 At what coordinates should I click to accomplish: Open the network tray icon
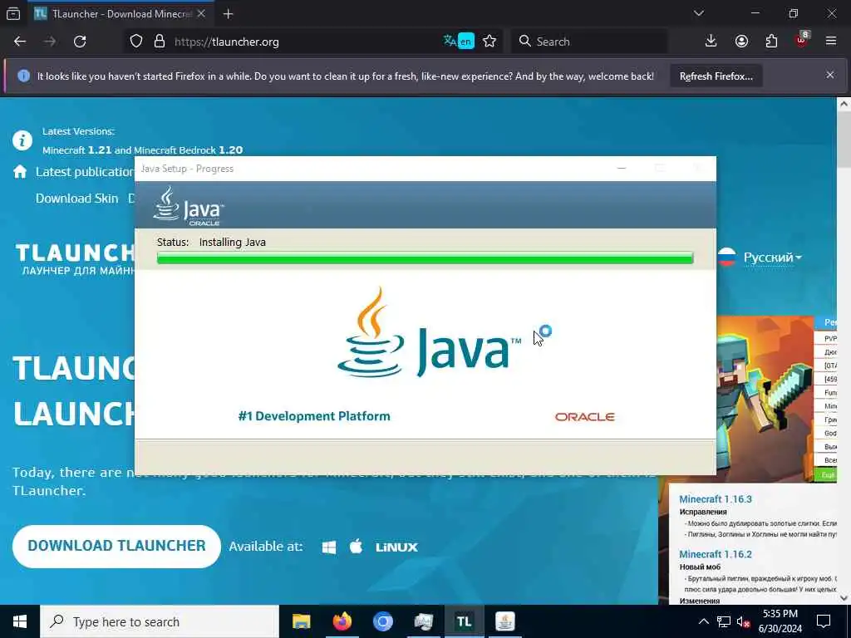click(x=724, y=621)
